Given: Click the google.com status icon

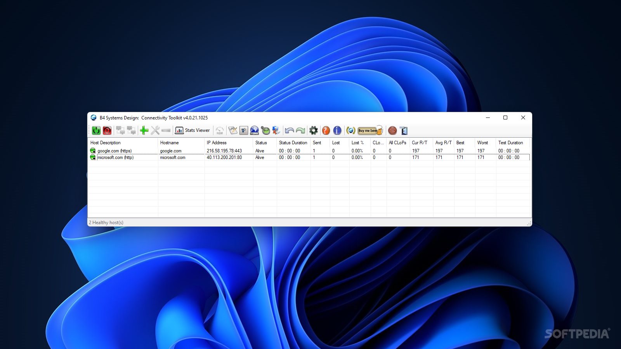Looking at the screenshot, I should coord(93,150).
